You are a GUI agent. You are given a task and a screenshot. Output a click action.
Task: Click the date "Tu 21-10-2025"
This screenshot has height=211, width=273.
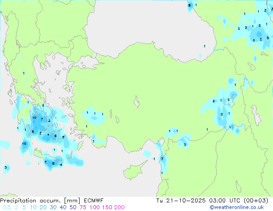[181, 201]
